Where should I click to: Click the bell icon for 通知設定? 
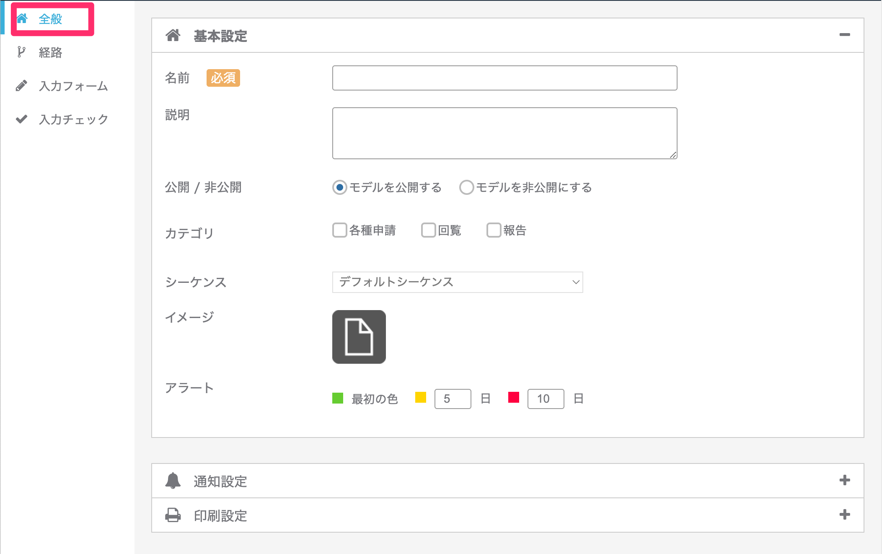tap(173, 481)
